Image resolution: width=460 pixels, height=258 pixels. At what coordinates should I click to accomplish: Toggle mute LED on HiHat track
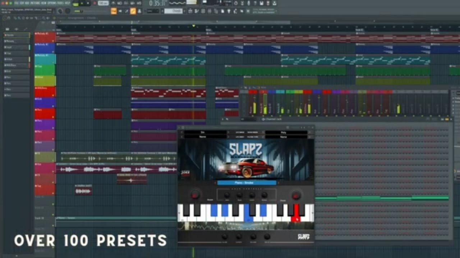pyautogui.click(x=53, y=84)
